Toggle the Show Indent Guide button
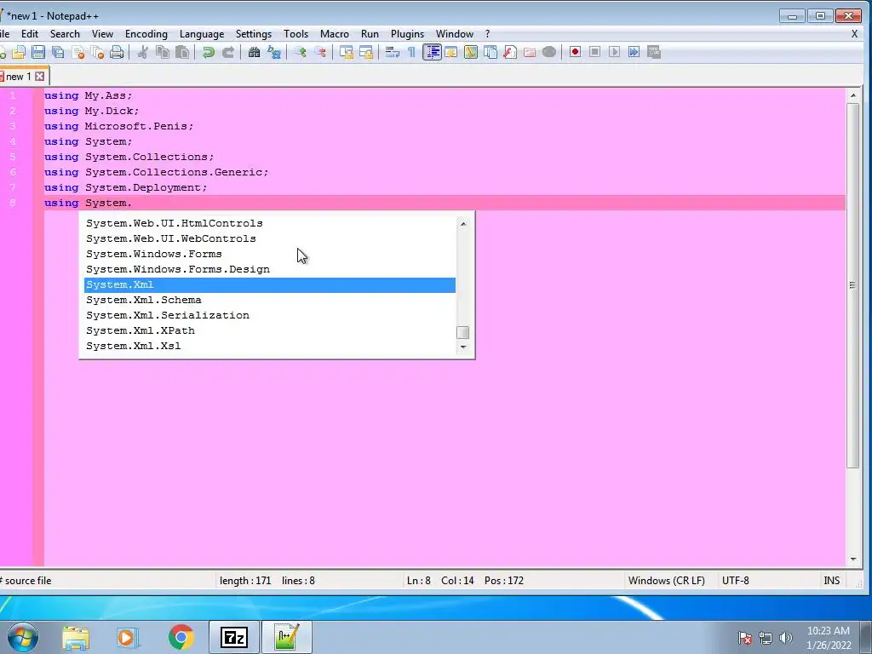 432,52
